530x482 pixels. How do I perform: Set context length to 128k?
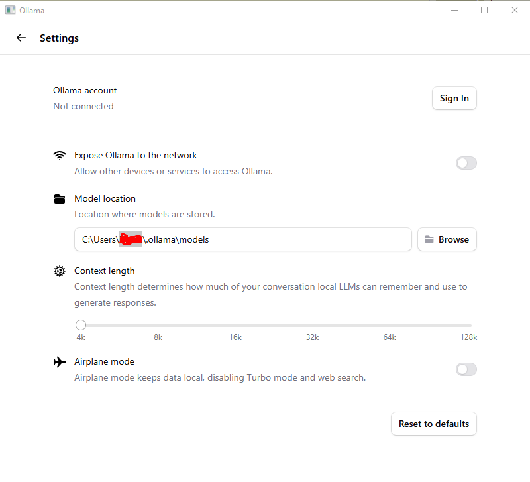coord(468,337)
